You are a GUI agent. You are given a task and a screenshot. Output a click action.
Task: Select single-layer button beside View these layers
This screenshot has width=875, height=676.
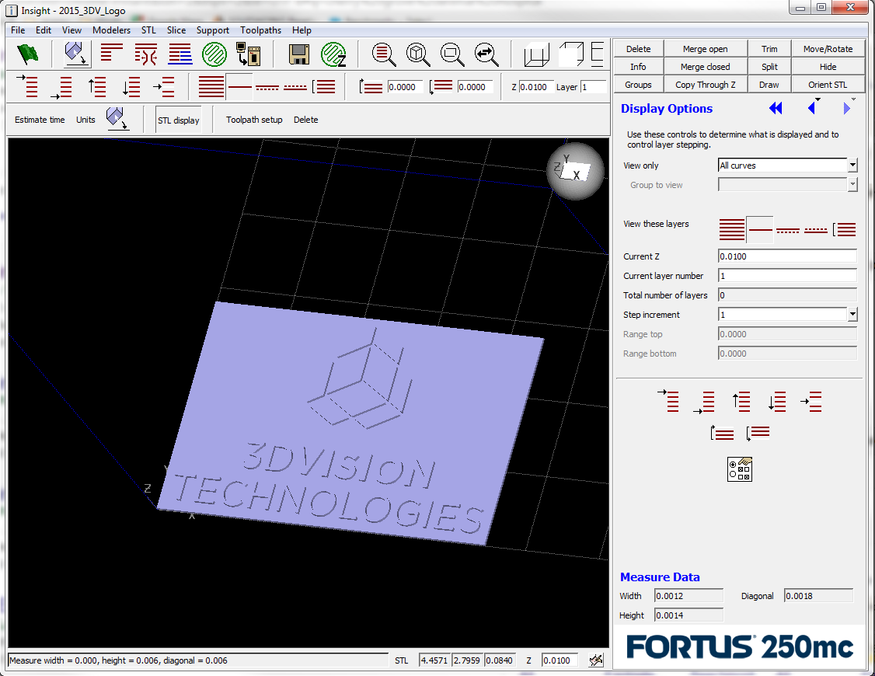(760, 230)
